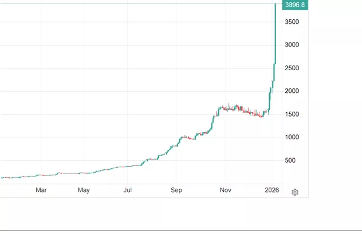
Task: Click the 1500 price axis label
Action: [x=293, y=114]
